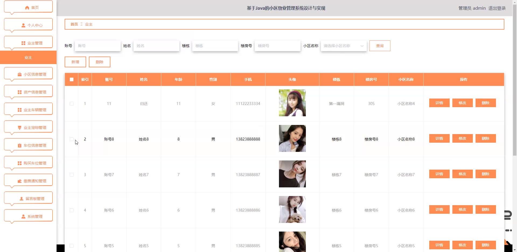Click the wallet icon beside 缴费通知管理
This screenshot has height=252, width=517.
tap(20, 181)
